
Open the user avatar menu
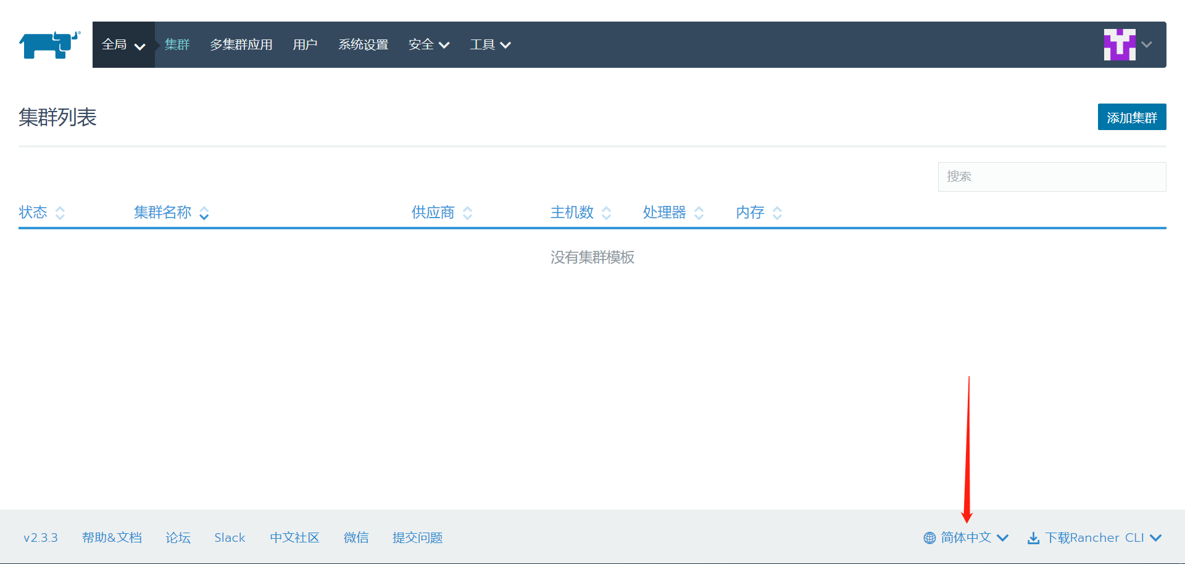click(1120, 44)
